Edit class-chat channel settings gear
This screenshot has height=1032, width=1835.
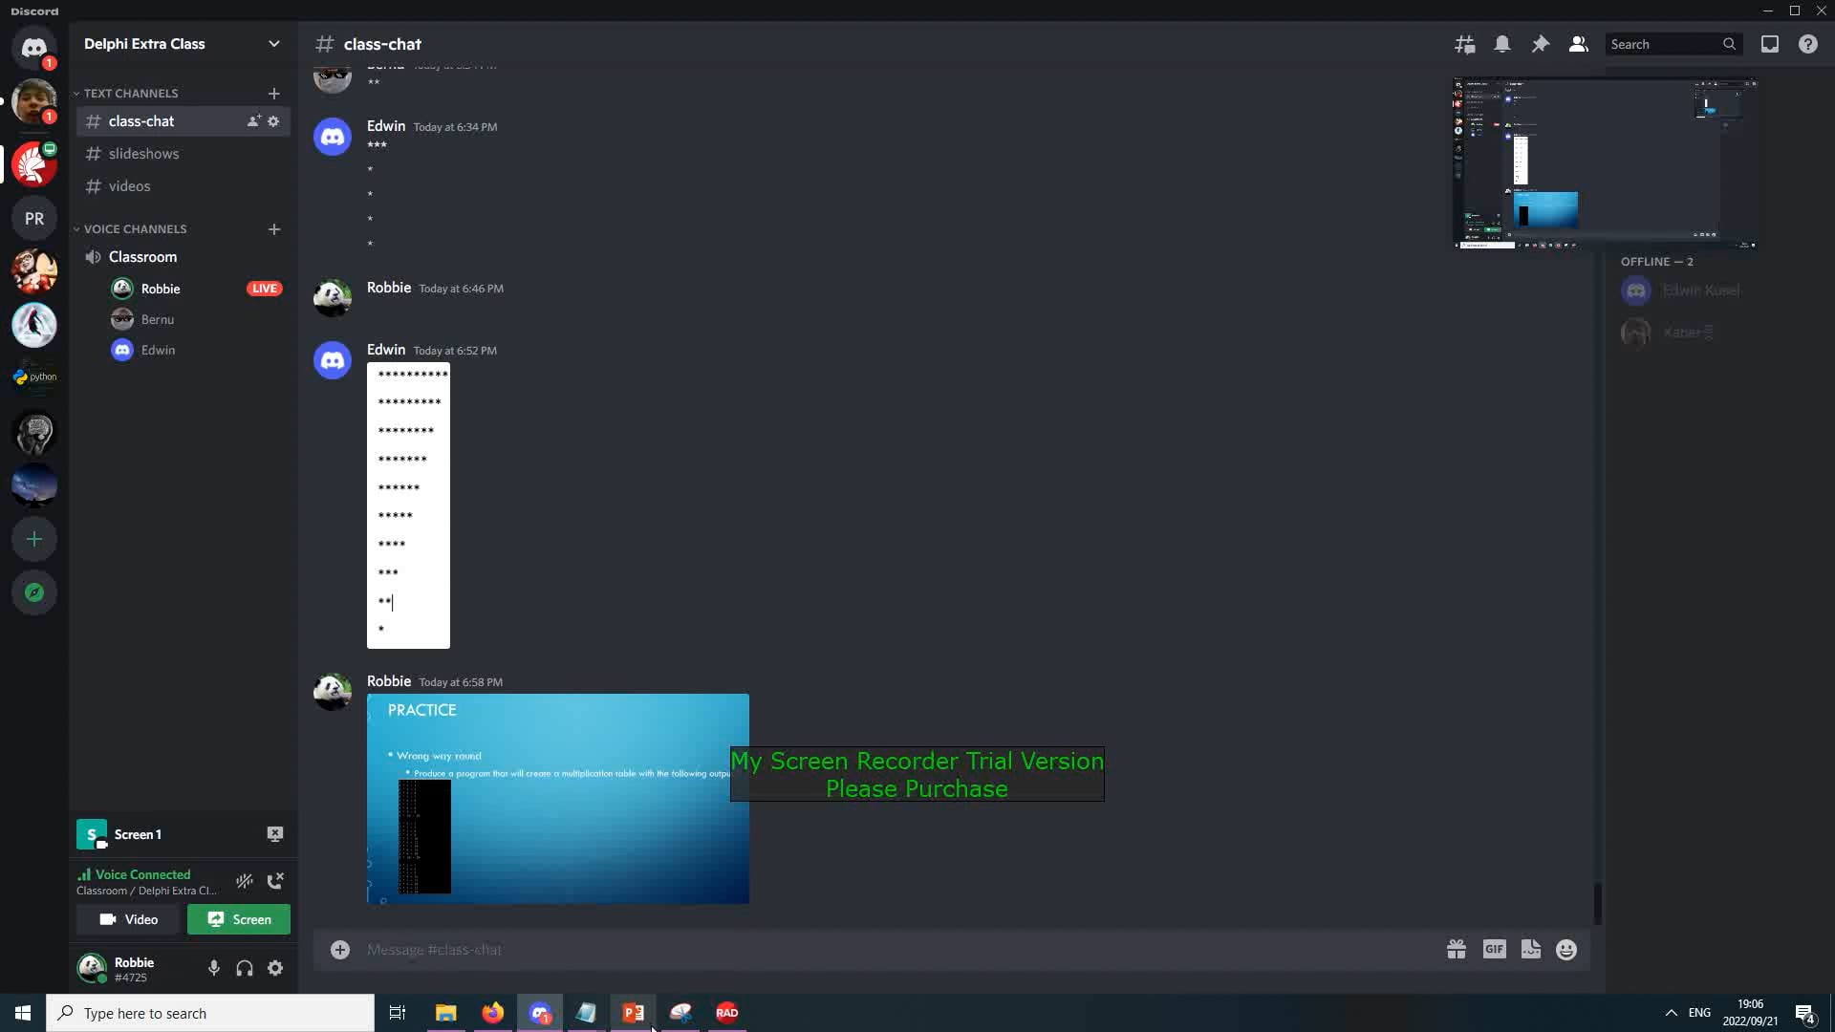point(273,121)
